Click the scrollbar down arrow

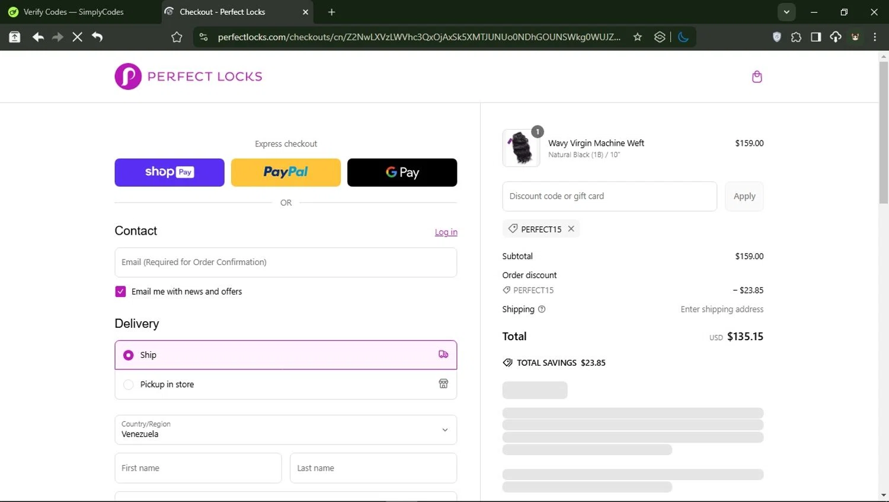coord(884,495)
